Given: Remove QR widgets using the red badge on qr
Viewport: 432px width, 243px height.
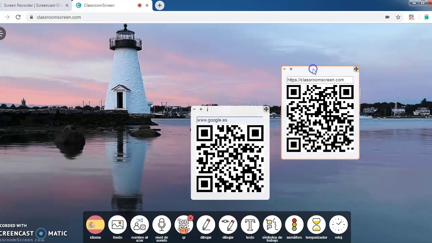Looking at the screenshot, I should [191, 218].
